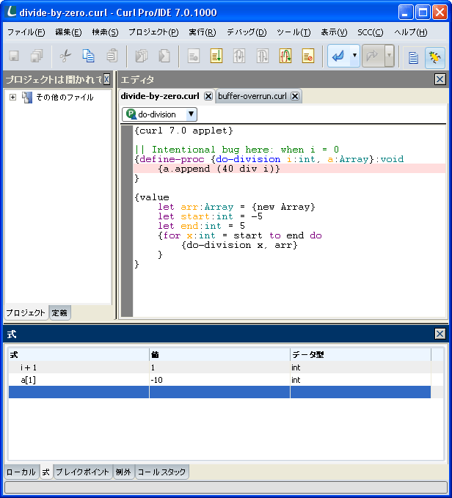Image resolution: width=452 pixels, height=498 pixels.
Task: Click the '-10' value cell
Action: tap(219, 379)
